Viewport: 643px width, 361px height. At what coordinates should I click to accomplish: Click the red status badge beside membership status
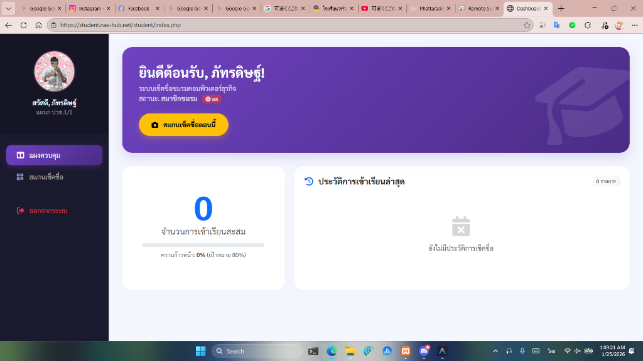point(211,99)
